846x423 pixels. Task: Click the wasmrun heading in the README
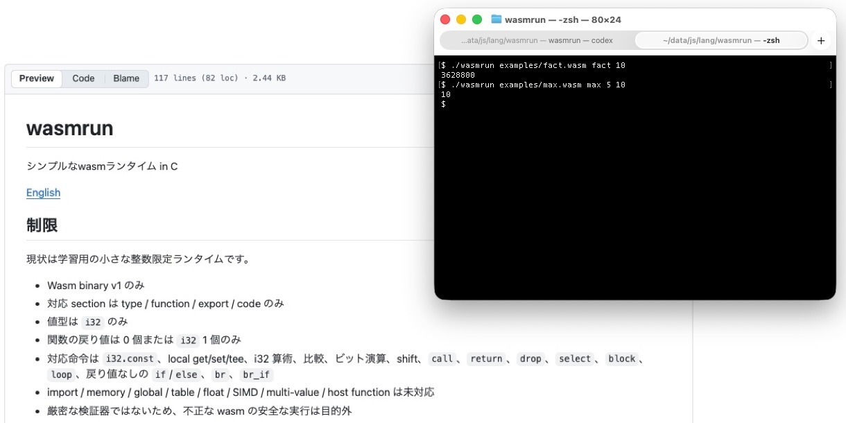(x=69, y=129)
